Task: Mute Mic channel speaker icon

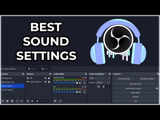Action: click(x=80, y=92)
